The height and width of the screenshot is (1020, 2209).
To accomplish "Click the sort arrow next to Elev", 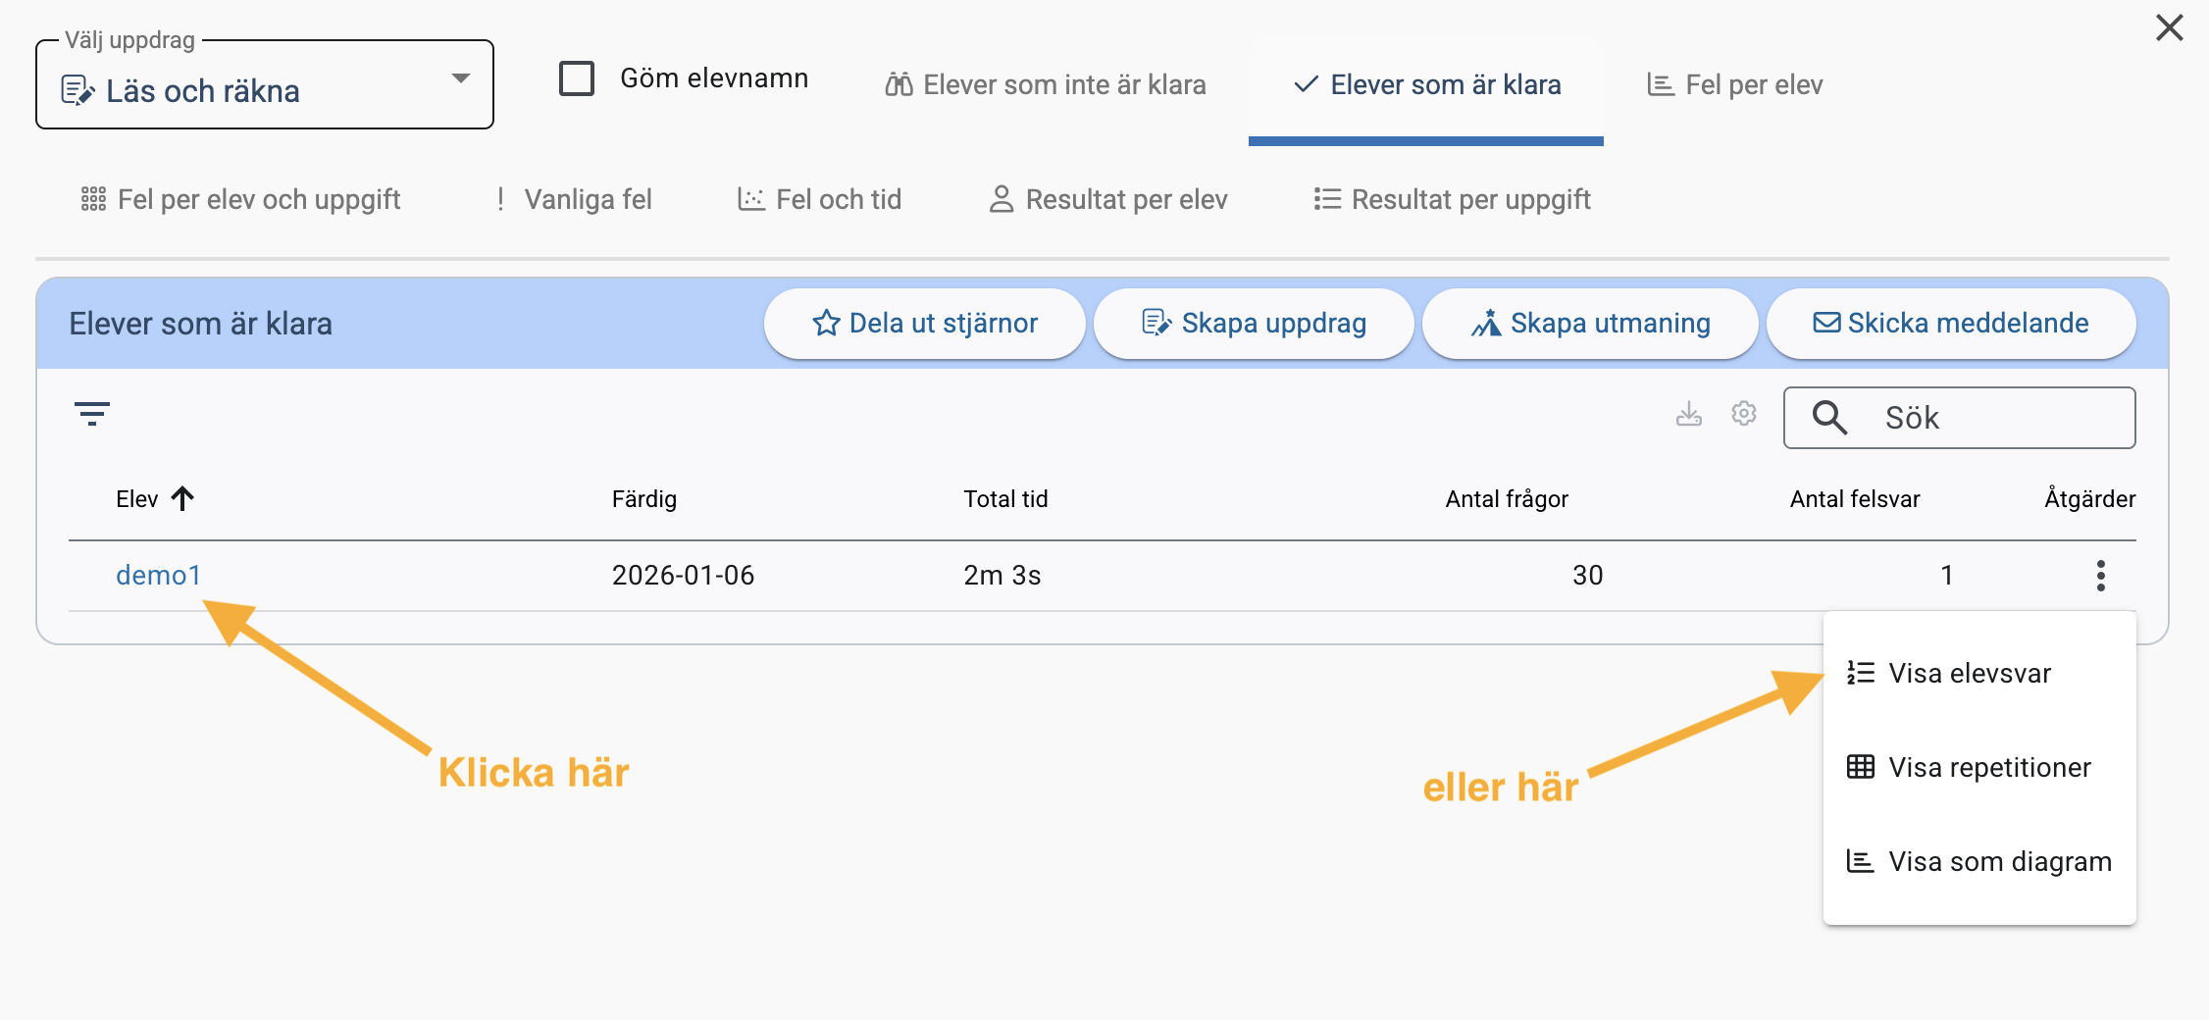I will tap(182, 499).
